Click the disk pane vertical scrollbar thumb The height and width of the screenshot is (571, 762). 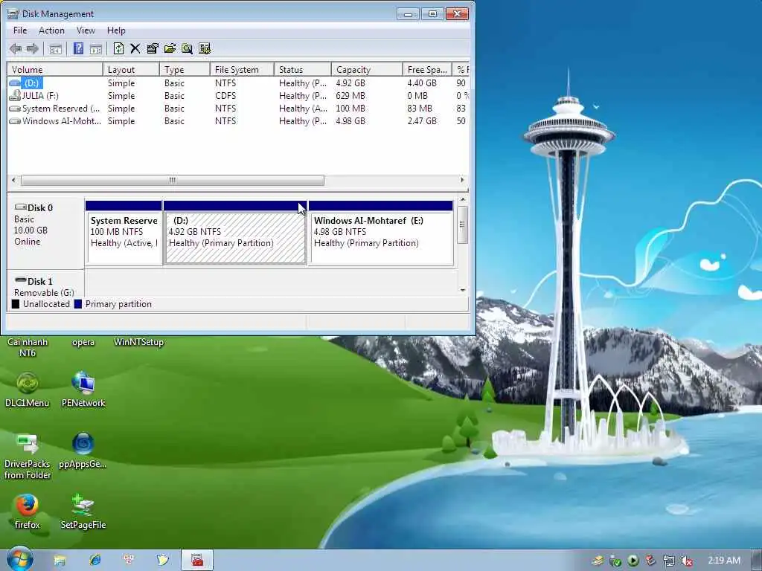(x=463, y=225)
